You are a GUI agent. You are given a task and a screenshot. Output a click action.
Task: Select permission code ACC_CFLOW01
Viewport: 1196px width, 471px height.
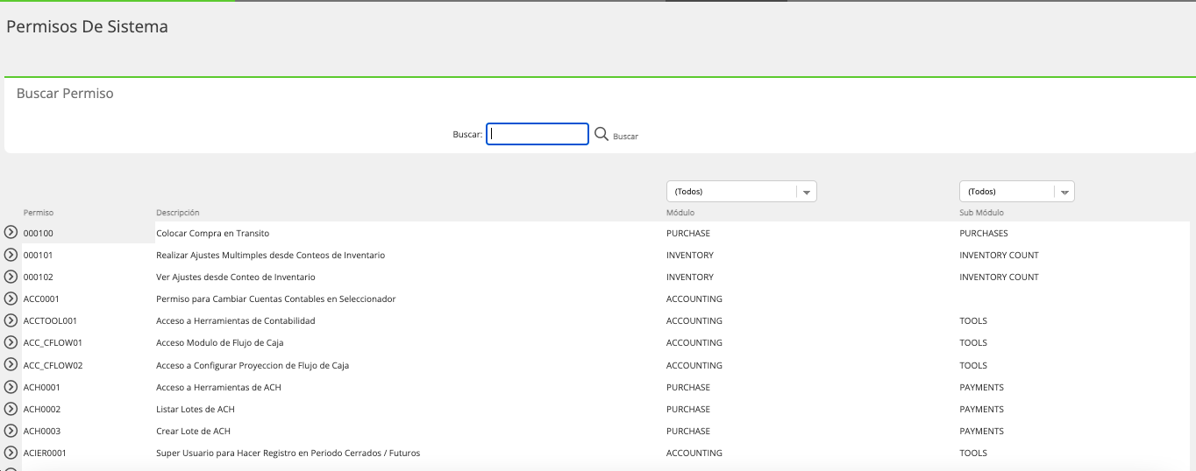[x=53, y=343]
